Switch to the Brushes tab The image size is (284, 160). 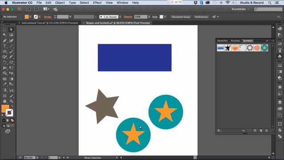(x=235, y=41)
